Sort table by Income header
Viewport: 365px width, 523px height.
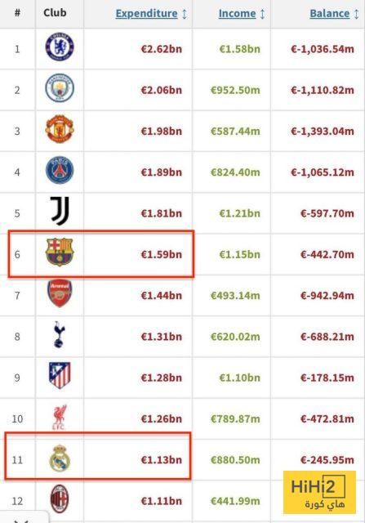pos(237,14)
